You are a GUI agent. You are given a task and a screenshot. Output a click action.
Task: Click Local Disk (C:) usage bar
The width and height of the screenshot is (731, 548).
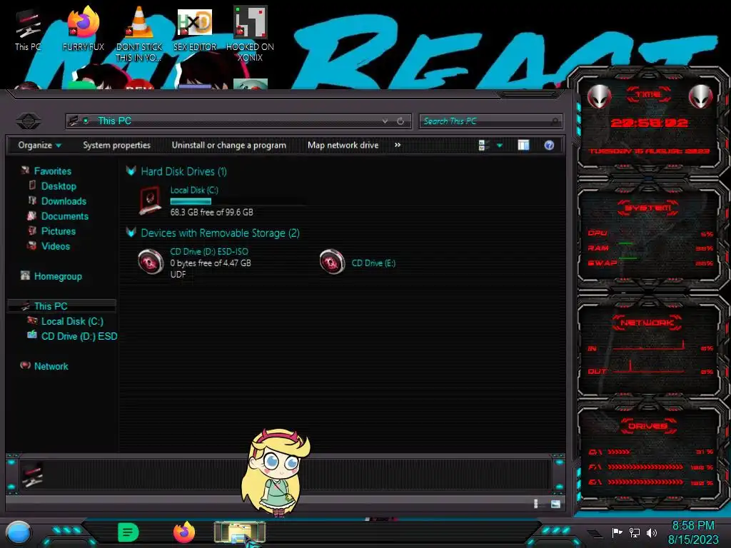238,201
